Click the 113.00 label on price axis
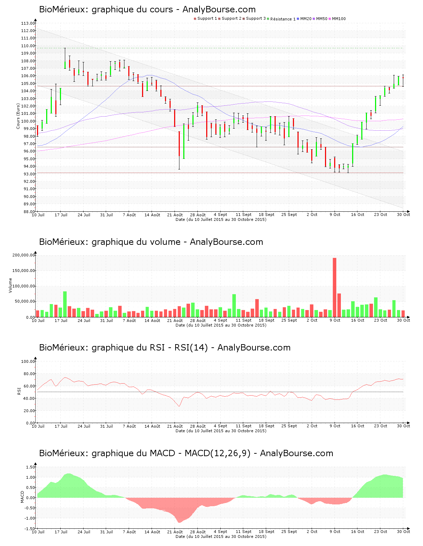The height and width of the screenshot is (546, 423). coord(28,23)
